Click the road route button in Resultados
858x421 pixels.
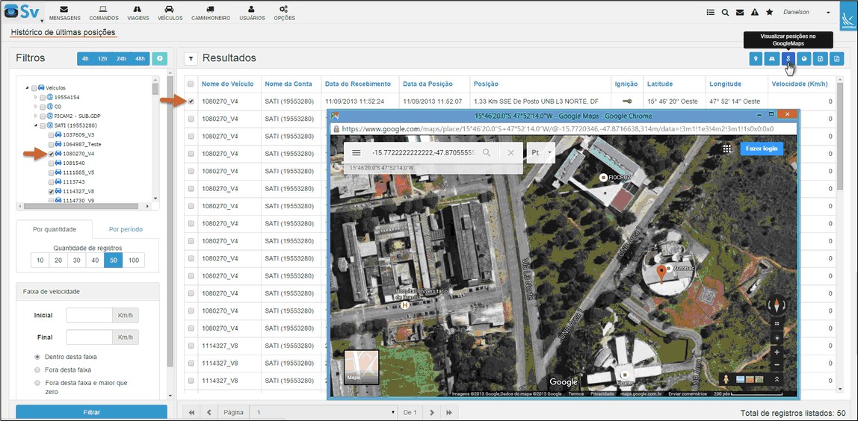772,58
